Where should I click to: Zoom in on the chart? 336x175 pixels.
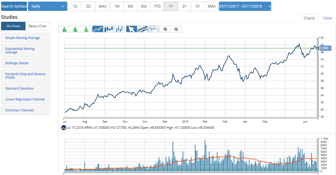tap(165, 29)
